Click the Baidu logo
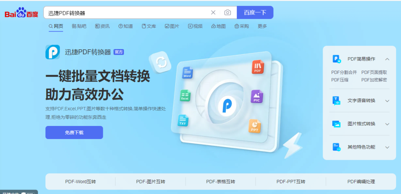 [22, 13]
